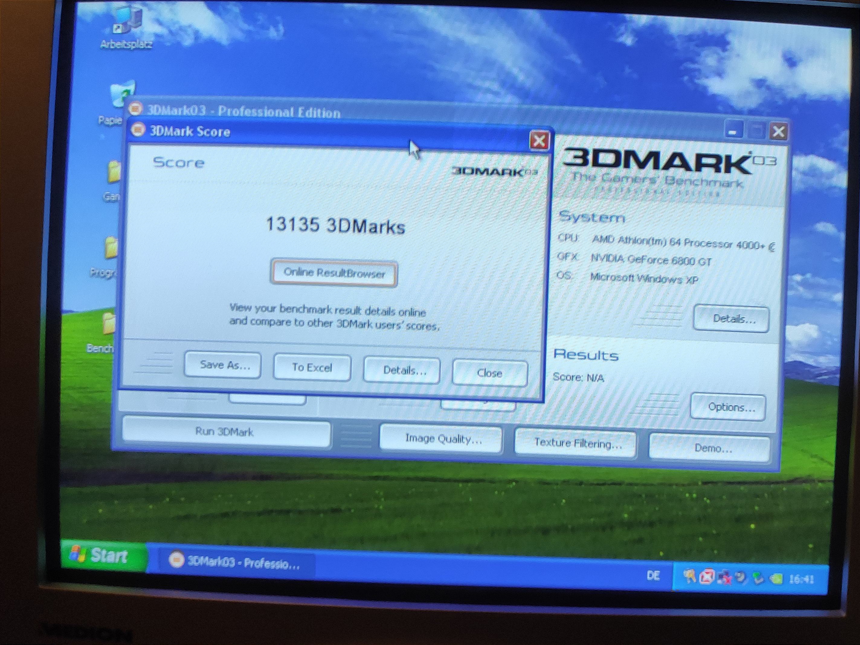Image resolution: width=860 pixels, height=645 pixels.
Task: Click the first tray icon beside DE
Action: point(689,576)
